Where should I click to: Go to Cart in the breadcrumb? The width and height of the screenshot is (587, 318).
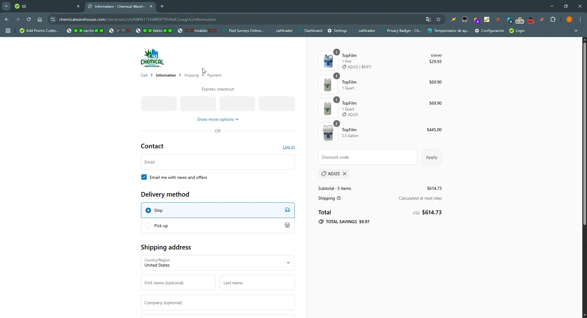[144, 75]
